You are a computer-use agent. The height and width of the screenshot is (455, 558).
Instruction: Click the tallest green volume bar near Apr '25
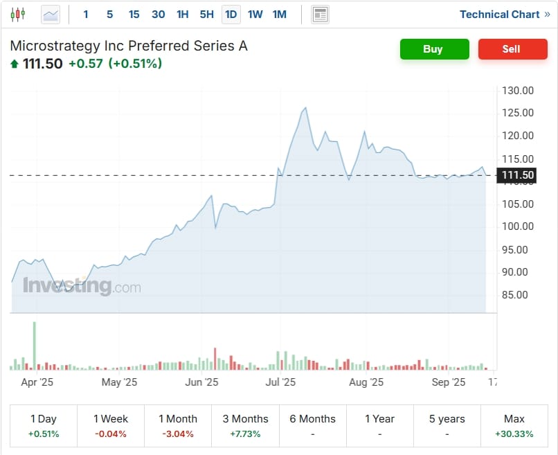[35, 346]
